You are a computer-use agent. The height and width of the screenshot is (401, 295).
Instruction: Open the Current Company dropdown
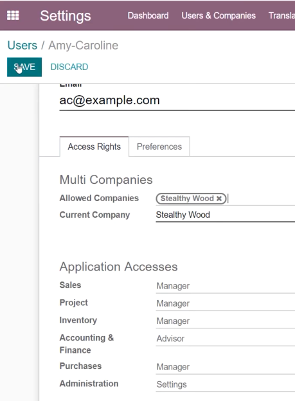coord(226,215)
